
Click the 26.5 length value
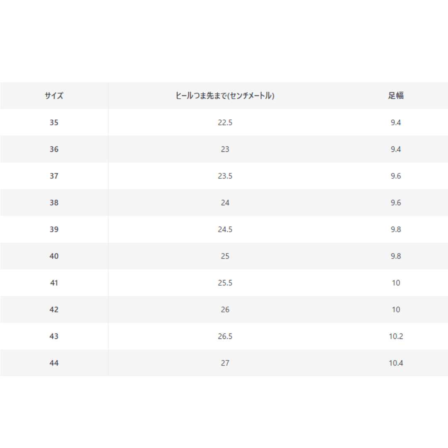coord(225,336)
